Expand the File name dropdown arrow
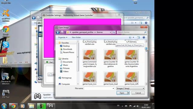This screenshot has width=193, height=109. pos(113,88)
